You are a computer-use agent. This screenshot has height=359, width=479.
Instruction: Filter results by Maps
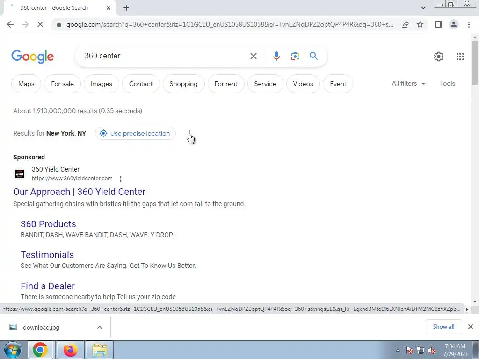tap(26, 84)
